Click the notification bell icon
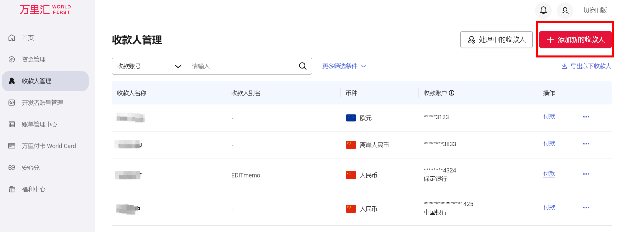The width and height of the screenshot is (626, 232). pyautogui.click(x=543, y=10)
